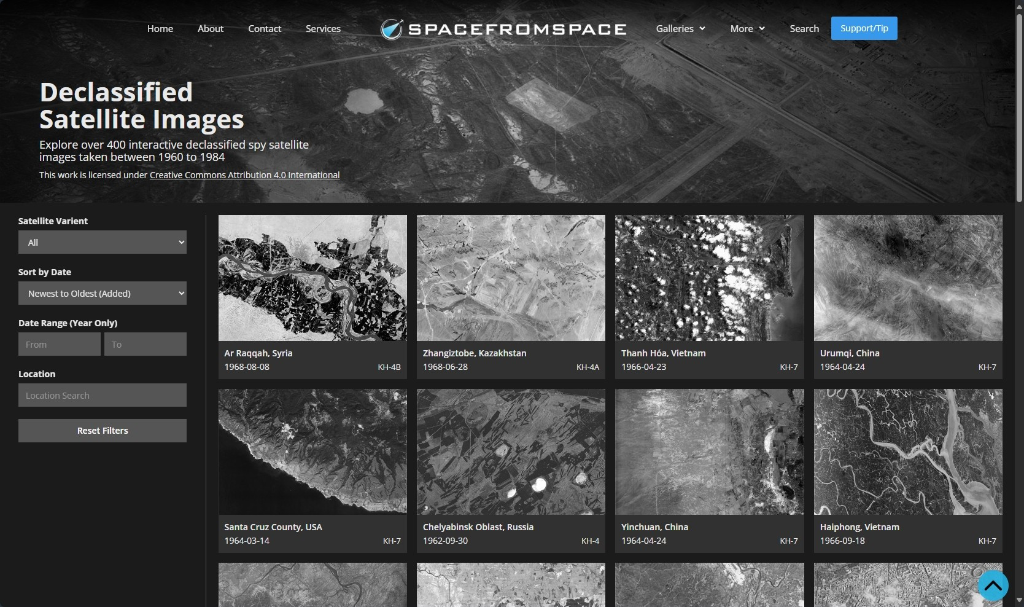Click the SpaceFromSpace logo
This screenshot has height=607, width=1024.
[503, 29]
